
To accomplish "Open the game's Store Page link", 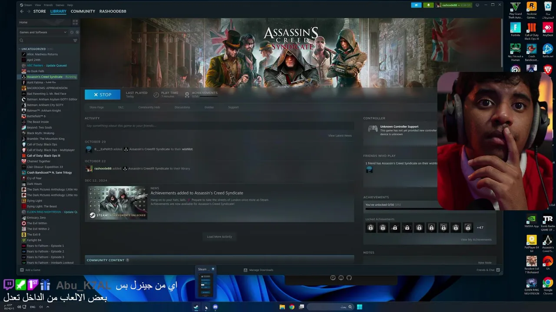I will [x=96, y=107].
